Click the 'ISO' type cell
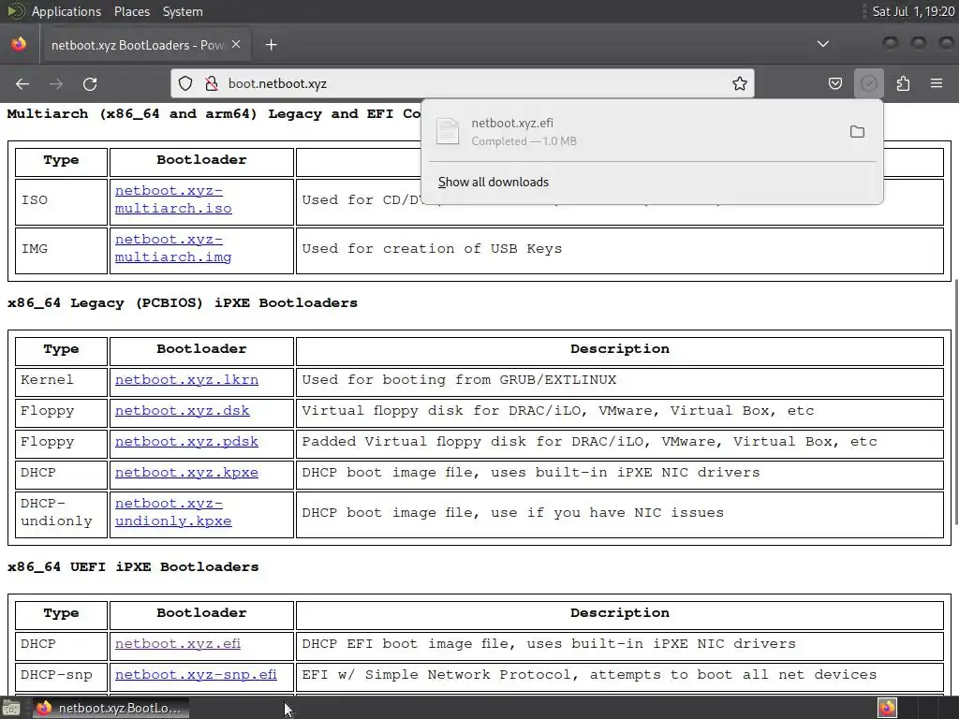This screenshot has height=719, width=959. click(x=61, y=200)
